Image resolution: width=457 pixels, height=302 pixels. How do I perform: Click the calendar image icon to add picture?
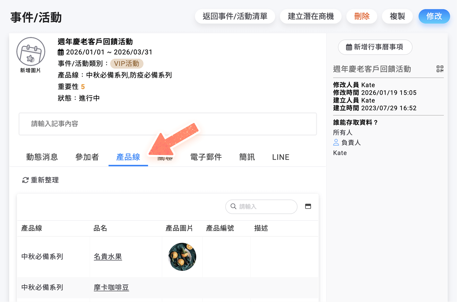pos(30,52)
